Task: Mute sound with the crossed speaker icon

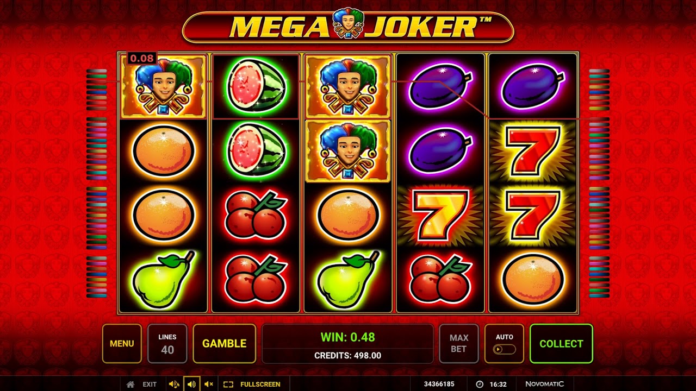Action: point(209,384)
